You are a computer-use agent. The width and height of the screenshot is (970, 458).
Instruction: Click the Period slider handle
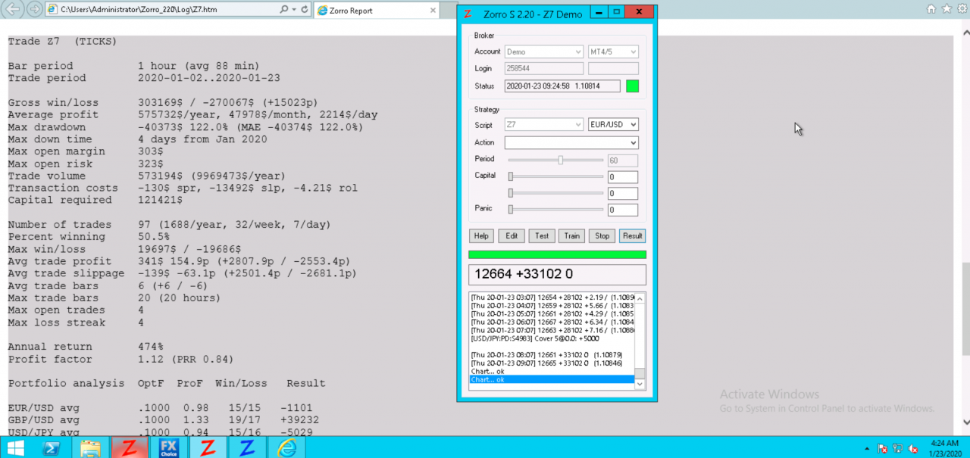click(561, 160)
